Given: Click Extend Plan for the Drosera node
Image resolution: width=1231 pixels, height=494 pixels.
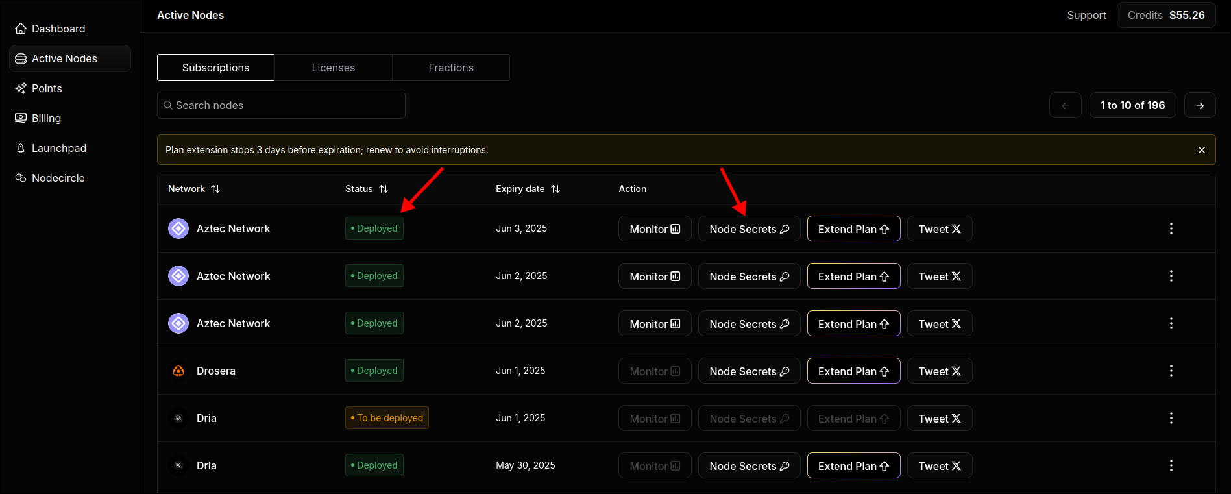Looking at the screenshot, I should (854, 371).
